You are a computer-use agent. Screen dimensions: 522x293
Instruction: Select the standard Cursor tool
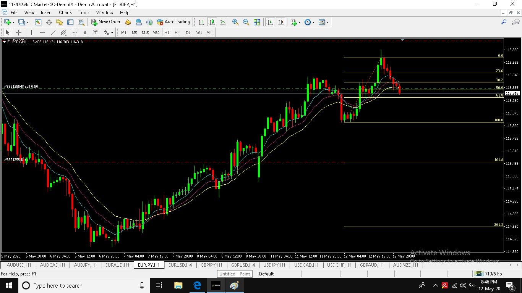pyautogui.click(x=8, y=32)
